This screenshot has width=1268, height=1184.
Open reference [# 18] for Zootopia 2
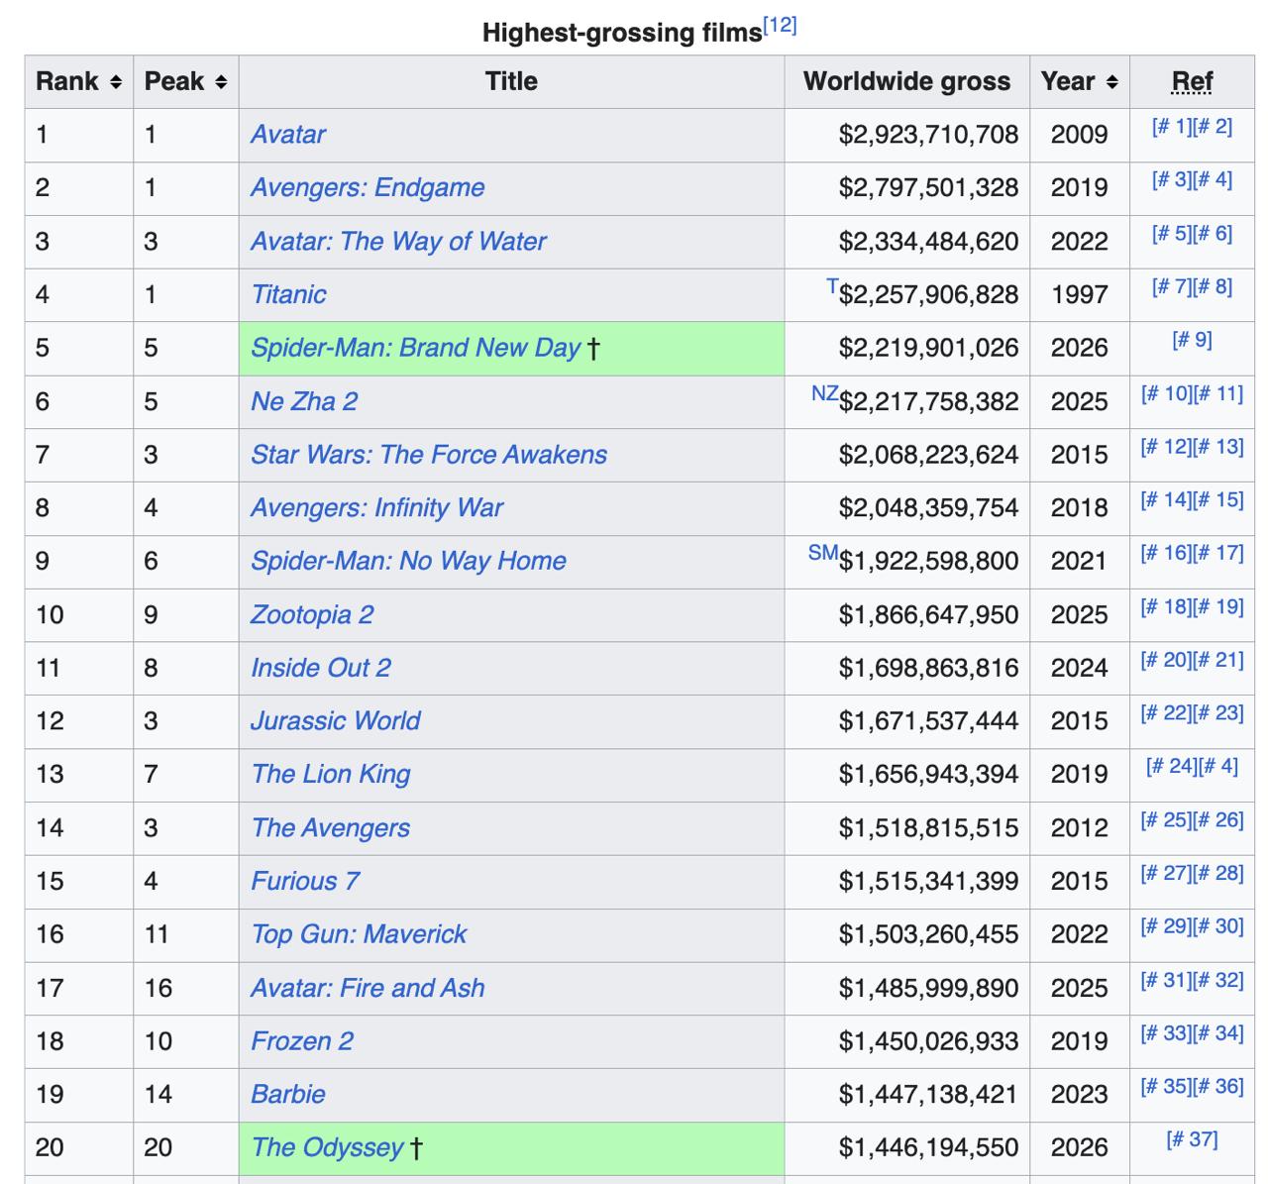[1167, 607]
